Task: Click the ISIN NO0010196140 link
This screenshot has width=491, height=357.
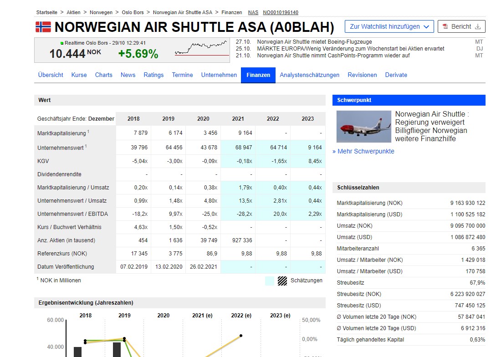Action: [x=281, y=12]
